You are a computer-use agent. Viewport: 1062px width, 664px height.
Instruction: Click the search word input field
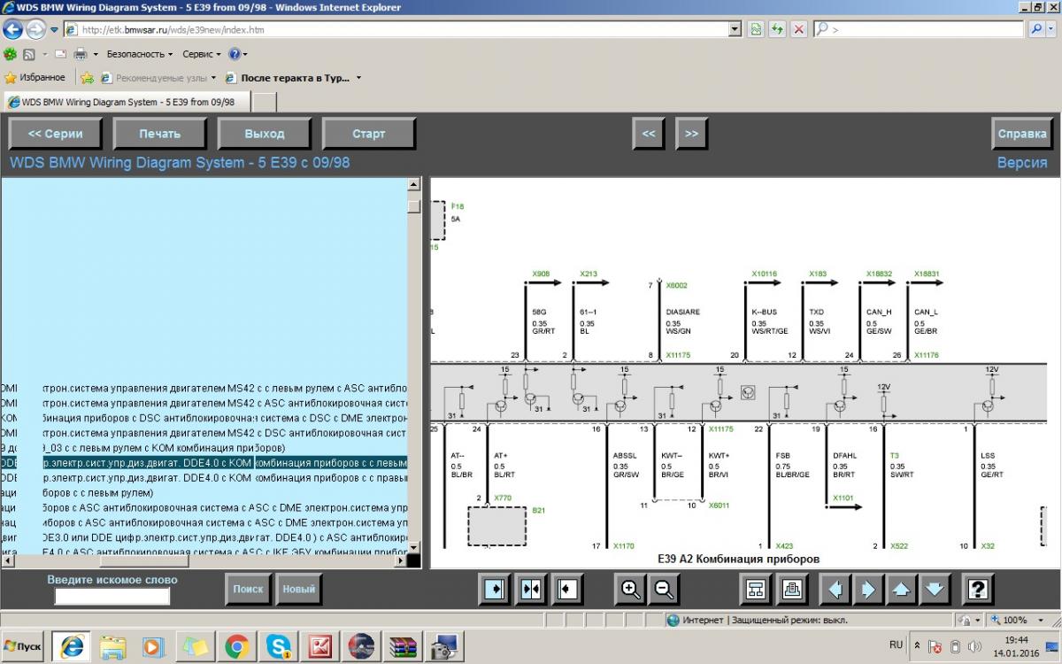(112, 596)
